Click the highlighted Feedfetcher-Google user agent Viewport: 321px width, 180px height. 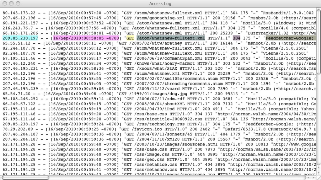click(x=291, y=38)
